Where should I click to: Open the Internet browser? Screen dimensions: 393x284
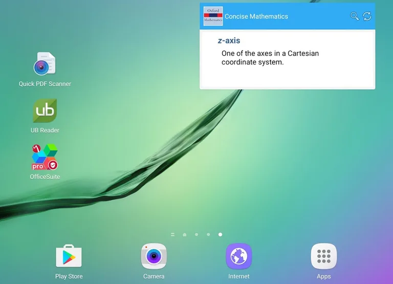[238, 256]
